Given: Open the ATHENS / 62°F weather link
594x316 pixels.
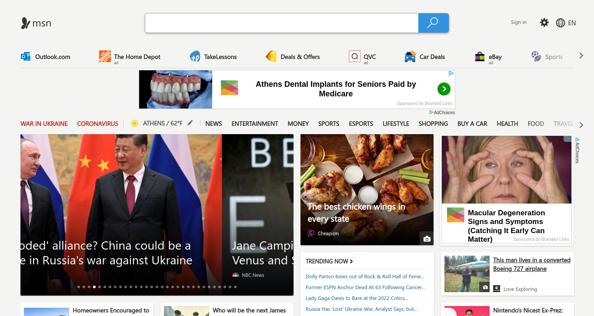Looking at the screenshot, I should pyautogui.click(x=163, y=123).
